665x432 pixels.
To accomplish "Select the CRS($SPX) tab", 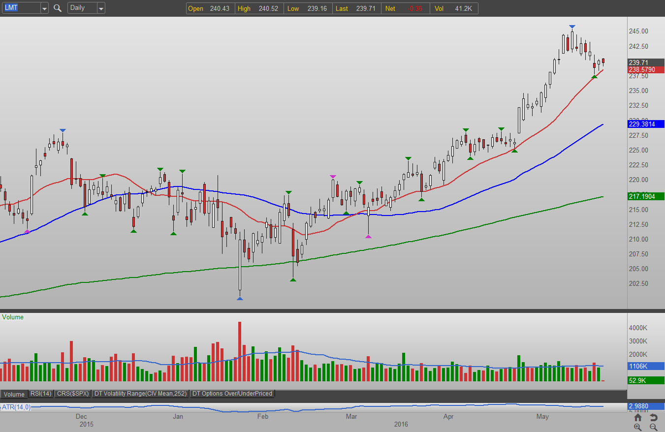I will tap(73, 394).
